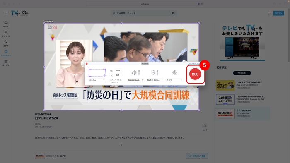Click the browser address bar tver.jp

coord(145,4)
